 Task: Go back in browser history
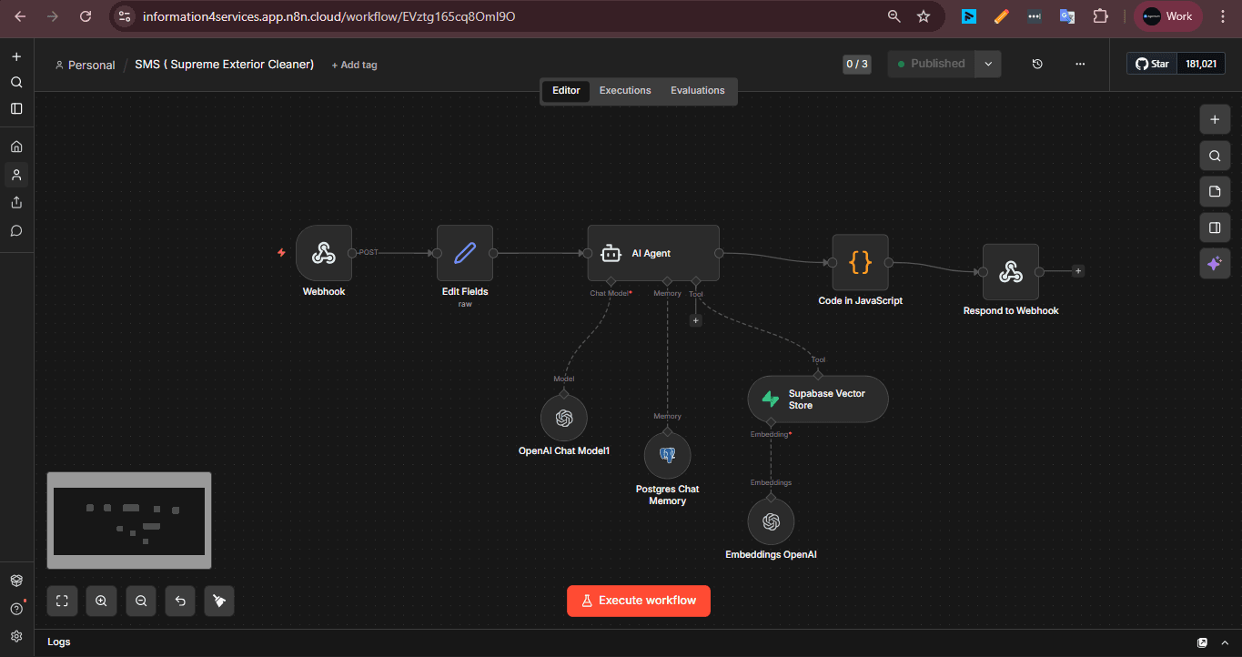click(x=20, y=16)
